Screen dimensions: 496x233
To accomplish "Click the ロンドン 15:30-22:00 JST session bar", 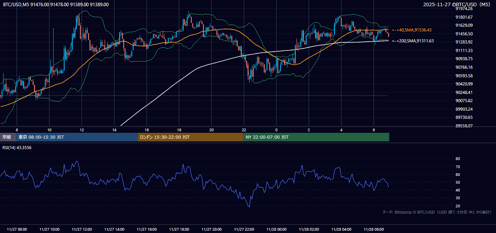I will [x=191, y=137].
